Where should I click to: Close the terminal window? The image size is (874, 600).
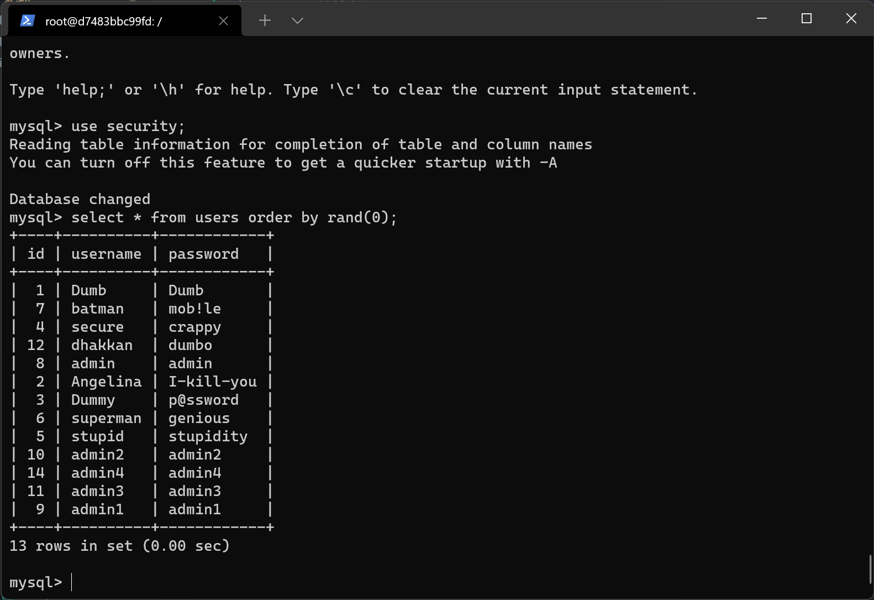click(x=851, y=19)
